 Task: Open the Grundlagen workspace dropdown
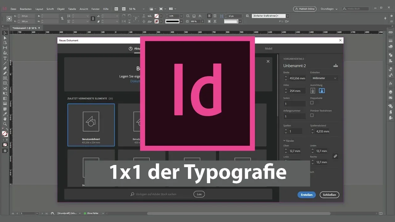click(x=329, y=9)
